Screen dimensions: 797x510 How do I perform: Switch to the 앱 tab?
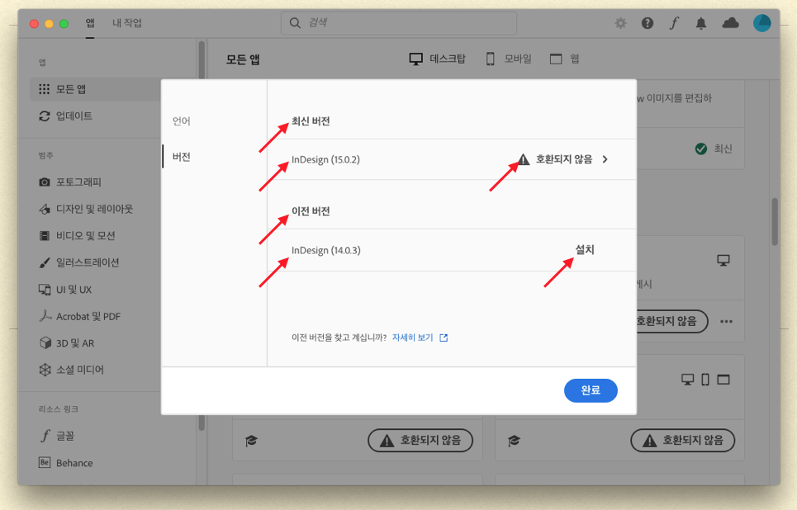pos(90,23)
